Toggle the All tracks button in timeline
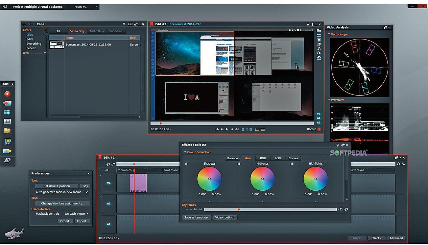 tap(107, 170)
